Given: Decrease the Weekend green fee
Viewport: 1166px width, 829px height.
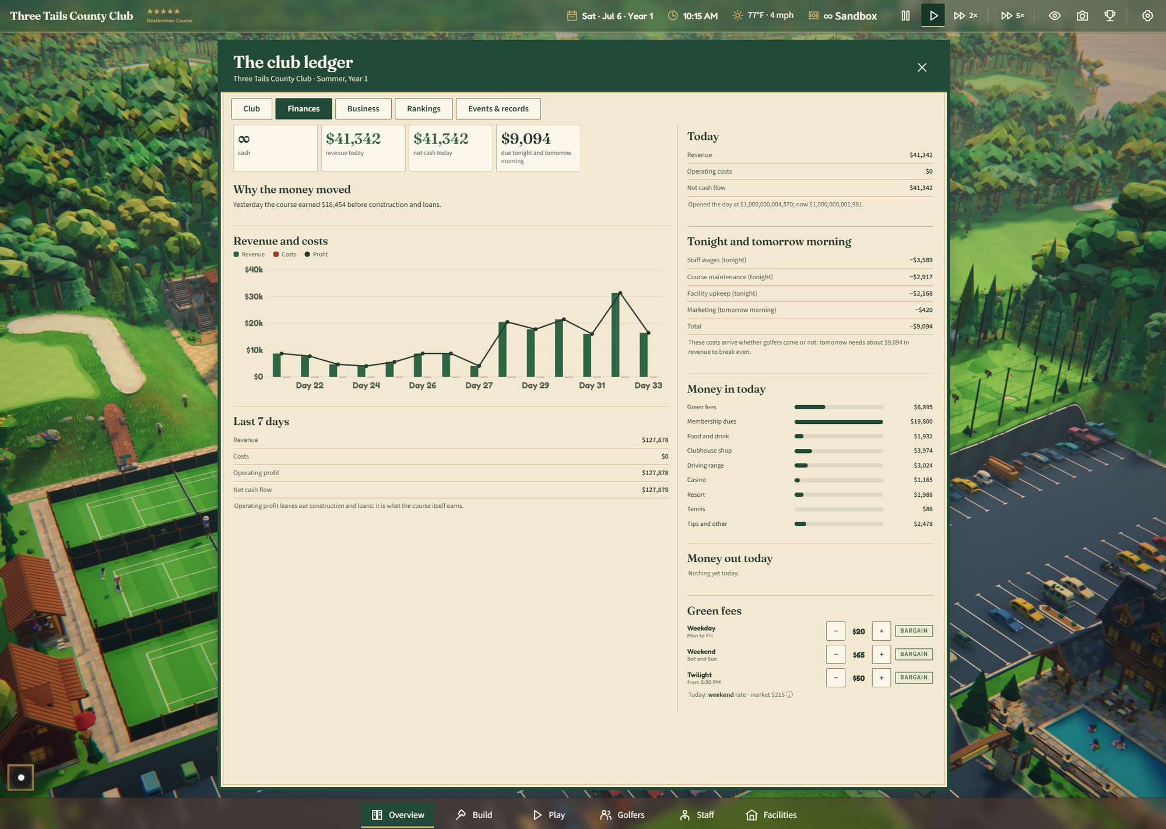Looking at the screenshot, I should click(x=835, y=654).
